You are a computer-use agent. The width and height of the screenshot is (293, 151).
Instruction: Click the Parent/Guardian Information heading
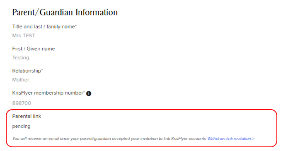coord(65,12)
